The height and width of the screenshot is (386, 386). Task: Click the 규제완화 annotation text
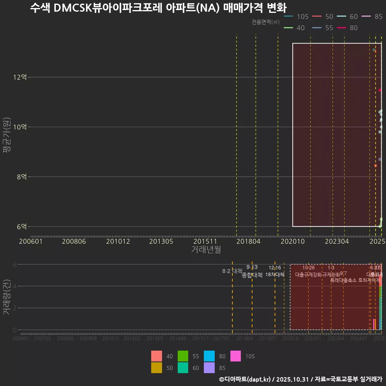(x=331, y=273)
